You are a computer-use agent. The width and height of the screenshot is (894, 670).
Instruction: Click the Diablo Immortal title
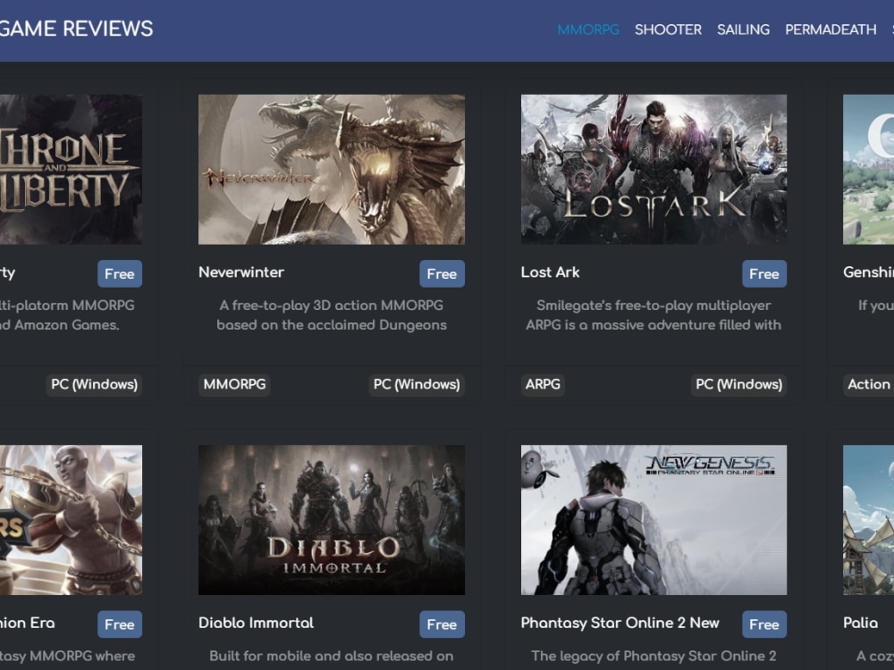click(x=256, y=623)
